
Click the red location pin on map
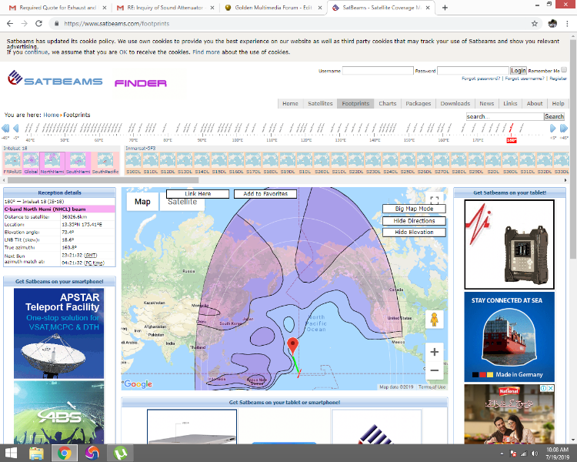click(293, 346)
